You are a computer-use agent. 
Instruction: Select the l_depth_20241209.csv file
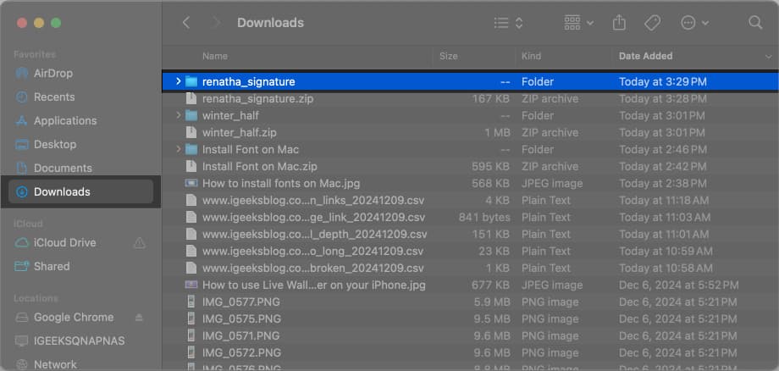pos(314,234)
